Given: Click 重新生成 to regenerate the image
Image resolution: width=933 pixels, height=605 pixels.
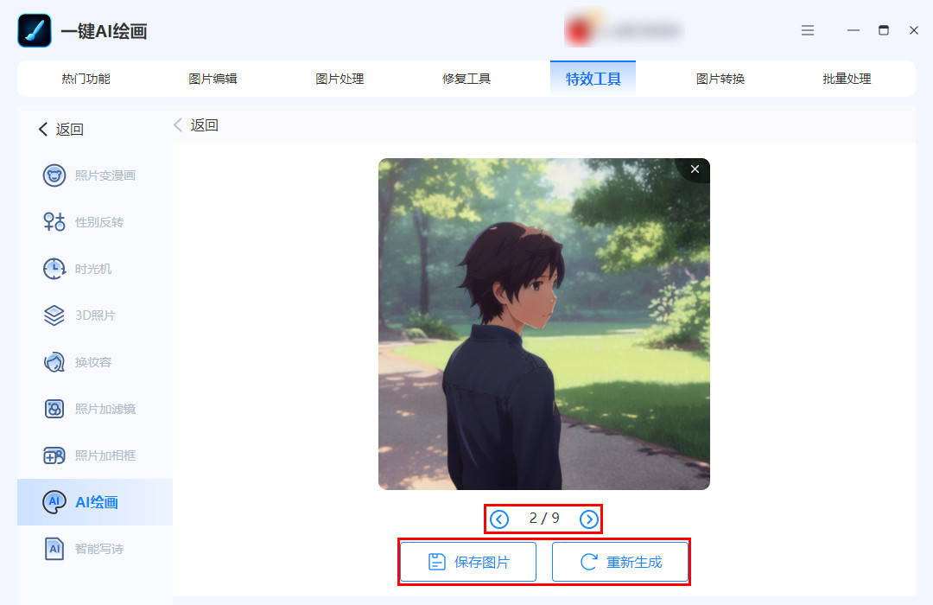Looking at the screenshot, I should [620, 562].
